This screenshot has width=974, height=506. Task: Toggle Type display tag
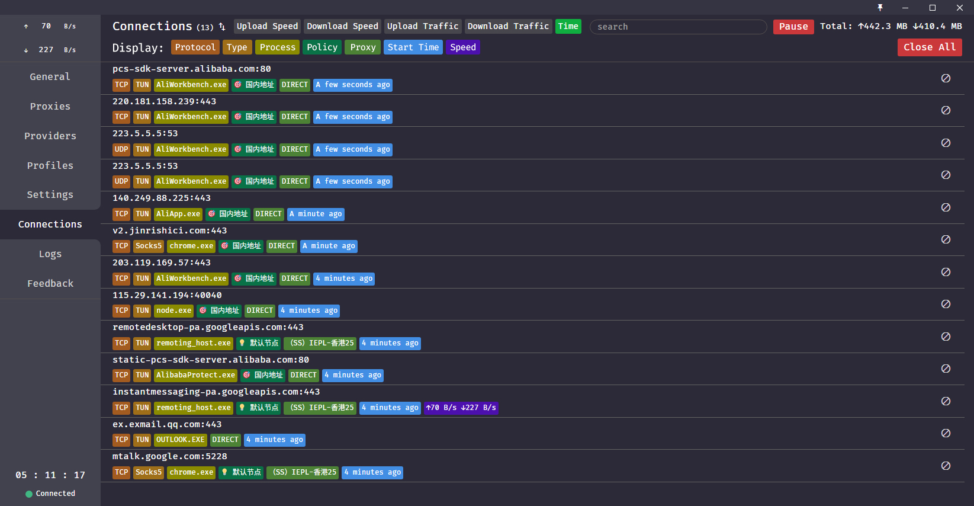click(x=237, y=47)
